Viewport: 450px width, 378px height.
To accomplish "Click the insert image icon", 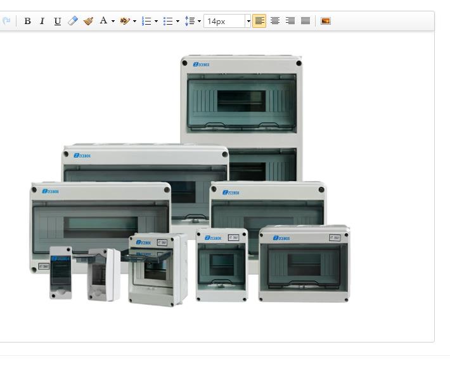I will pyautogui.click(x=326, y=21).
